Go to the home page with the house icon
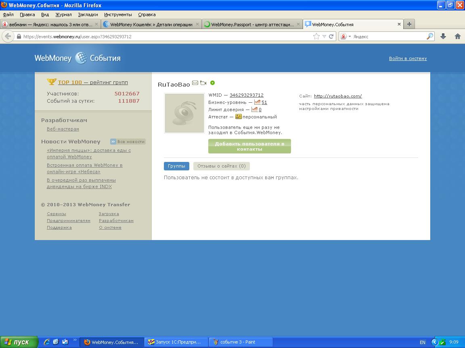 [458, 36]
